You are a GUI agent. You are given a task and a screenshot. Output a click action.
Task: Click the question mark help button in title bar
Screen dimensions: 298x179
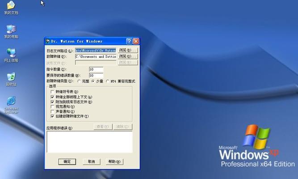click(x=129, y=41)
